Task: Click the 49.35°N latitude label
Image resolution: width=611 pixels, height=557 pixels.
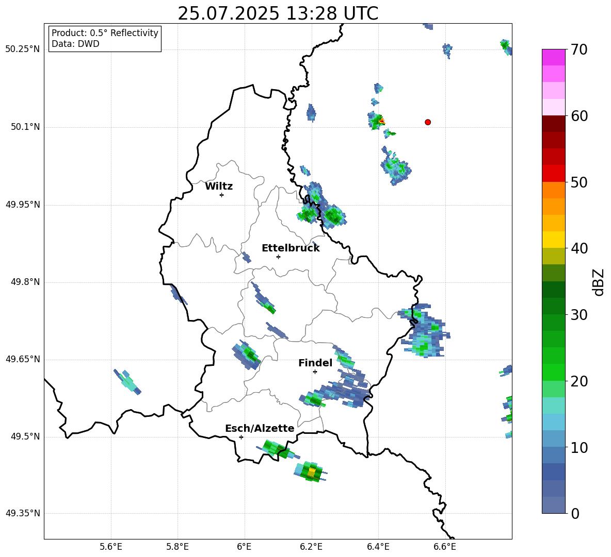Action: [x=23, y=513]
